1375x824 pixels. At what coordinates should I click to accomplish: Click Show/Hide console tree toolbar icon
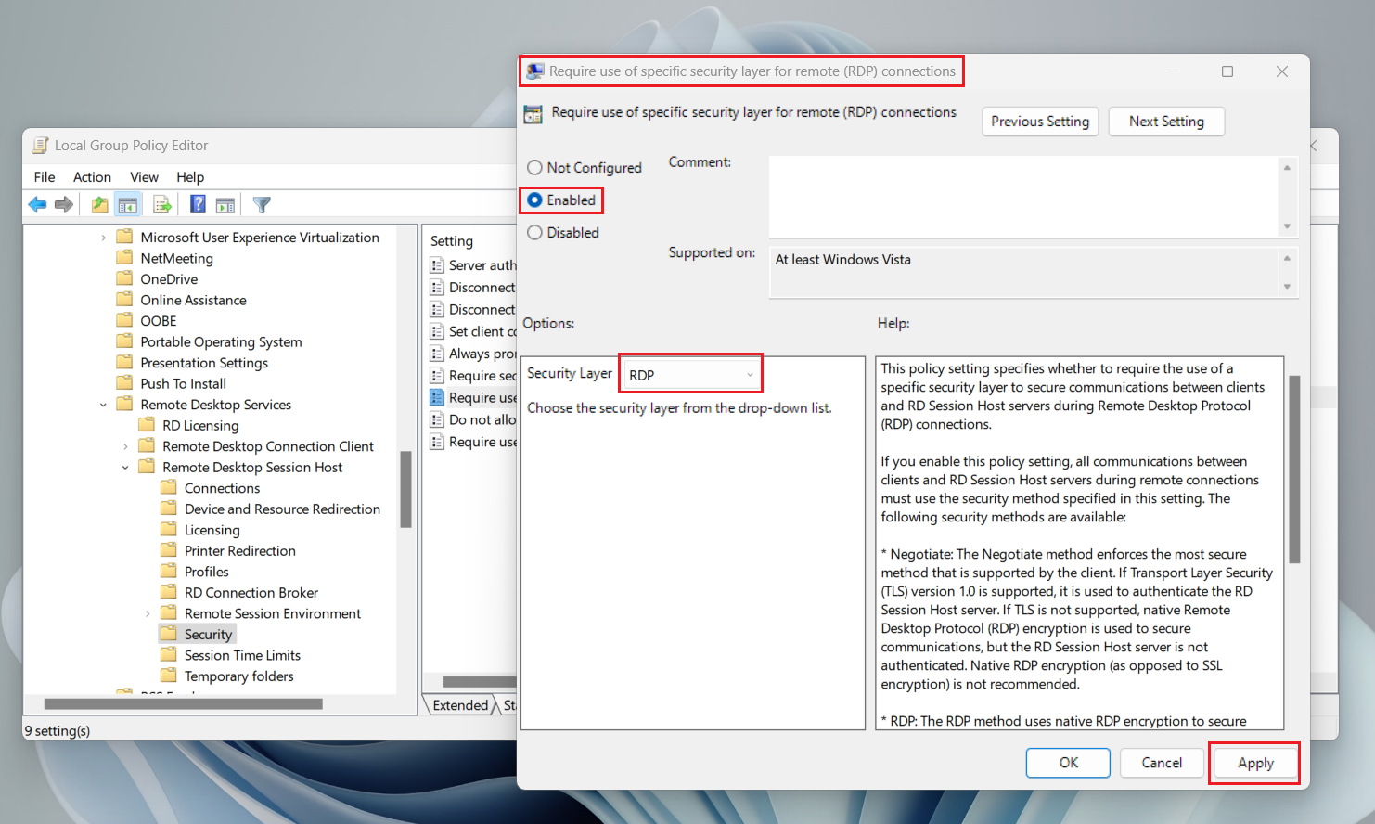click(x=127, y=205)
